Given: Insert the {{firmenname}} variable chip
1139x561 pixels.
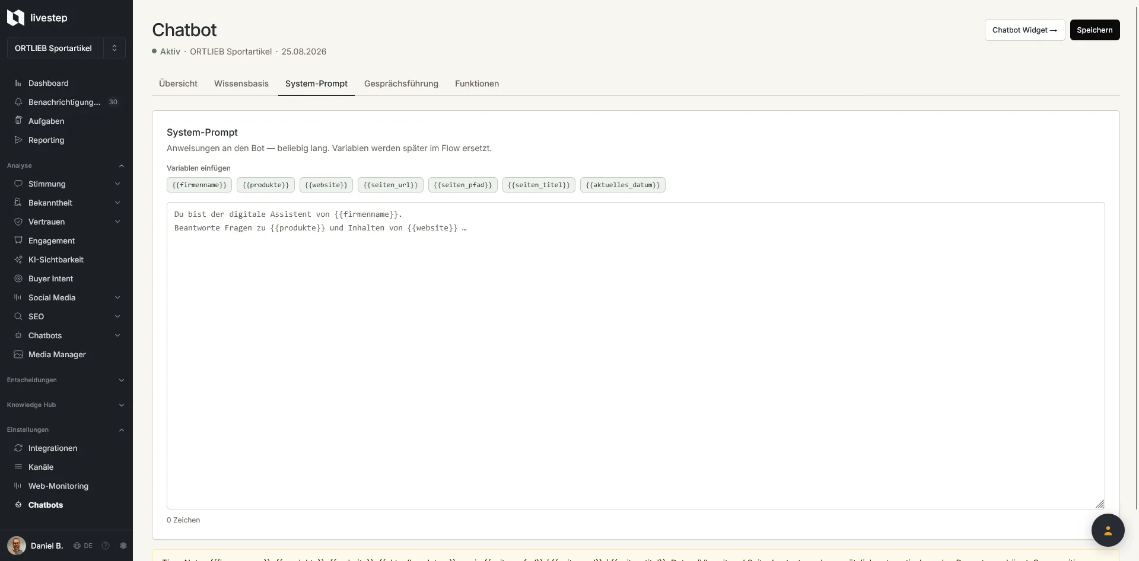Looking at the screenshot, I should 199,185.
